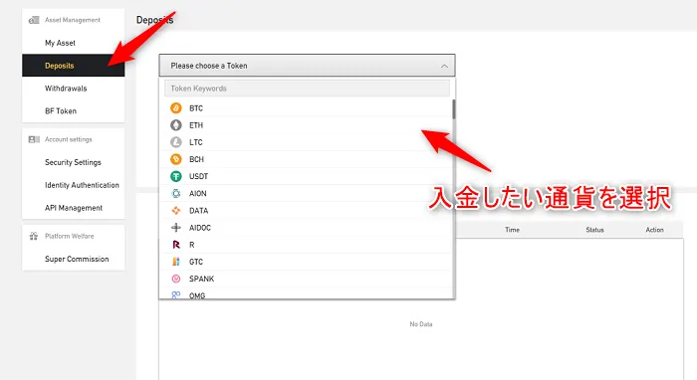Image resolution: width=697 pixels, height=380 pixels.
Task: Click the Account settings section icon
Action: click(x=34, y=139)
